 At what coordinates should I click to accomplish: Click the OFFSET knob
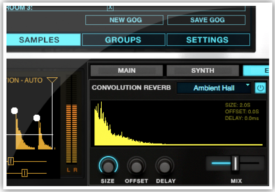pyautogui.click(x=137, y=166)
